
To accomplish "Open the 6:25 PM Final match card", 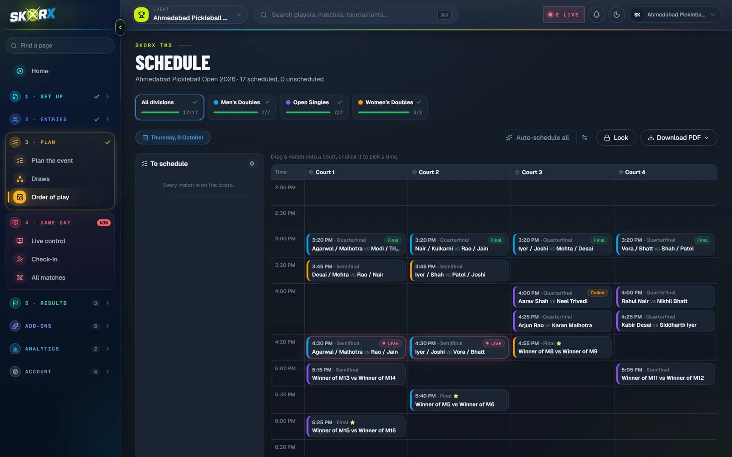I will click(356, 426).
